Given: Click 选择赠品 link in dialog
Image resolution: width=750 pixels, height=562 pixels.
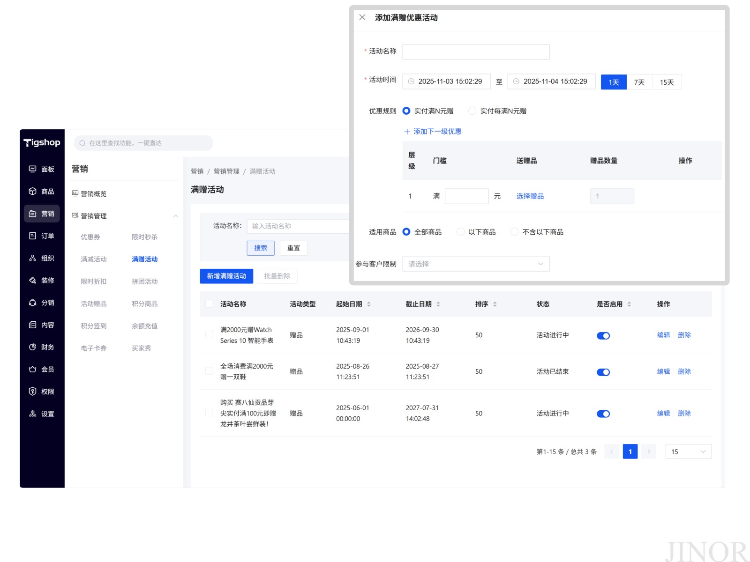Looking at the screenshot, I should pyautogui.click(x=530, y=196).
